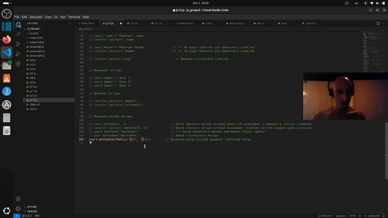Open Trash from the dock
The height and width of the screenshot is (218, 388).
pyautogui.click(x=7, y=131)
